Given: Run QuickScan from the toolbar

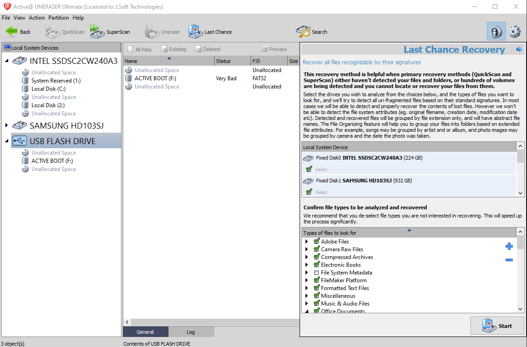Looking at the screenshot, I should (65, 32).
